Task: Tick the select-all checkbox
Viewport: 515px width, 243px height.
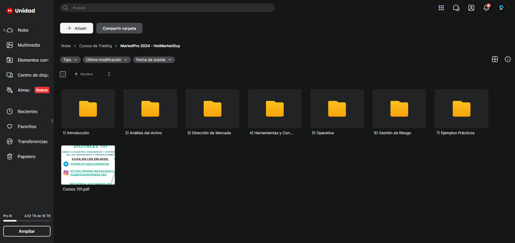Action: click(x=63, y=74)
